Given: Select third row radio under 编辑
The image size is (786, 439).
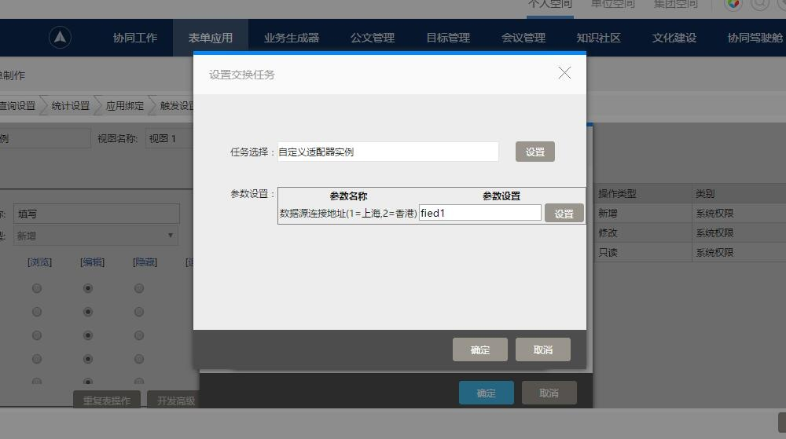Looking at the screenshot, I should click(88, 335).
